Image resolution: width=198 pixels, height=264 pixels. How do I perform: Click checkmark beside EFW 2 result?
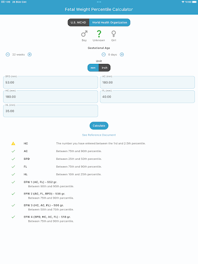coord(13,194)
